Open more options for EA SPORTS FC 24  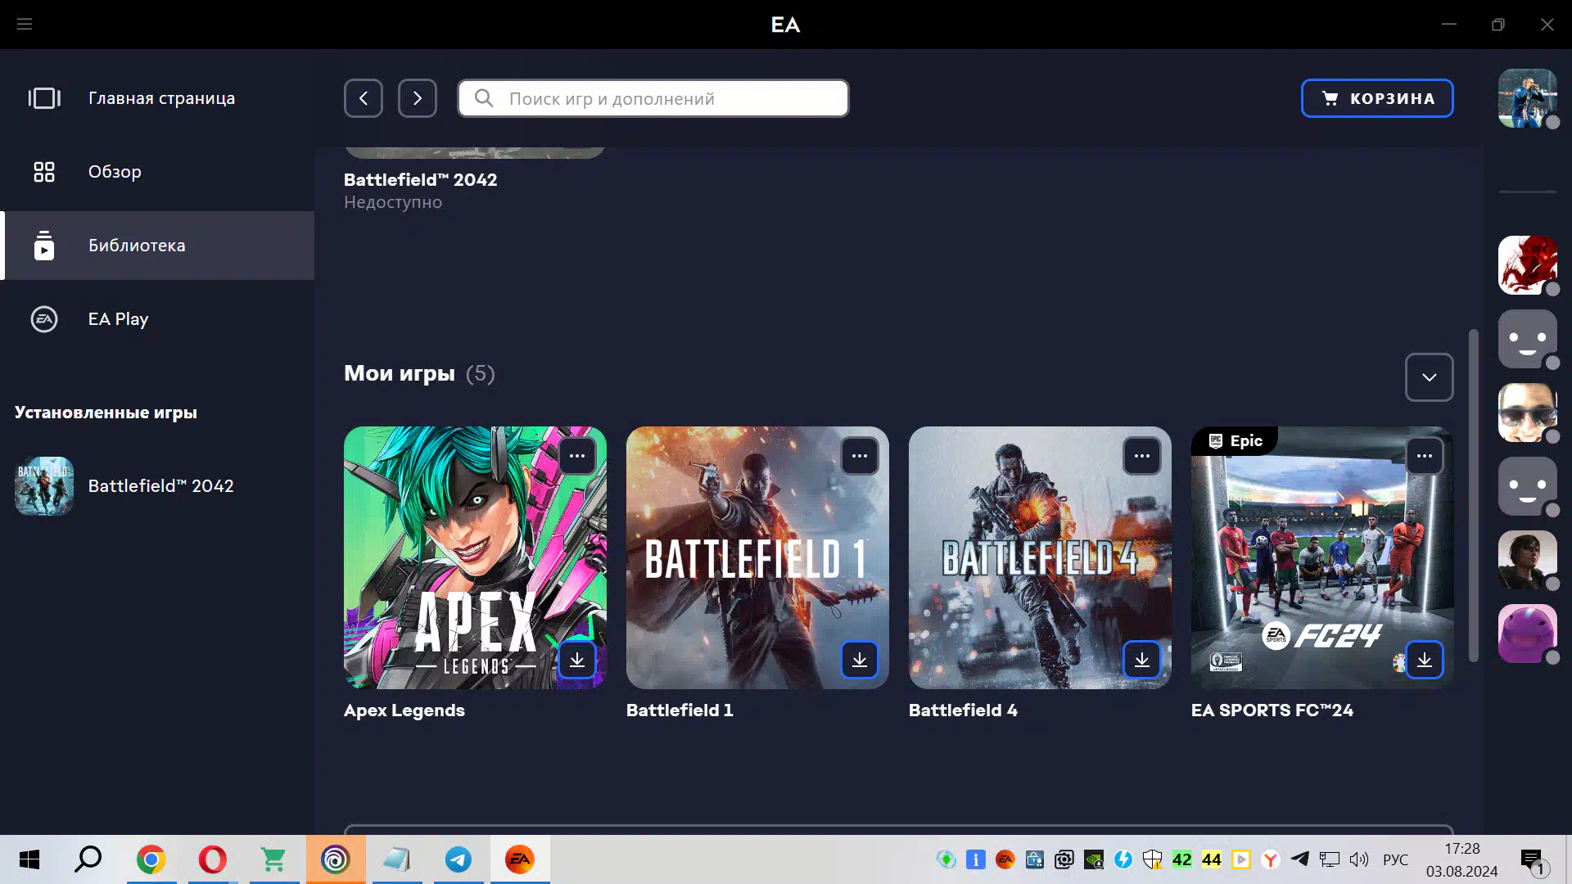coord(1425,456)
